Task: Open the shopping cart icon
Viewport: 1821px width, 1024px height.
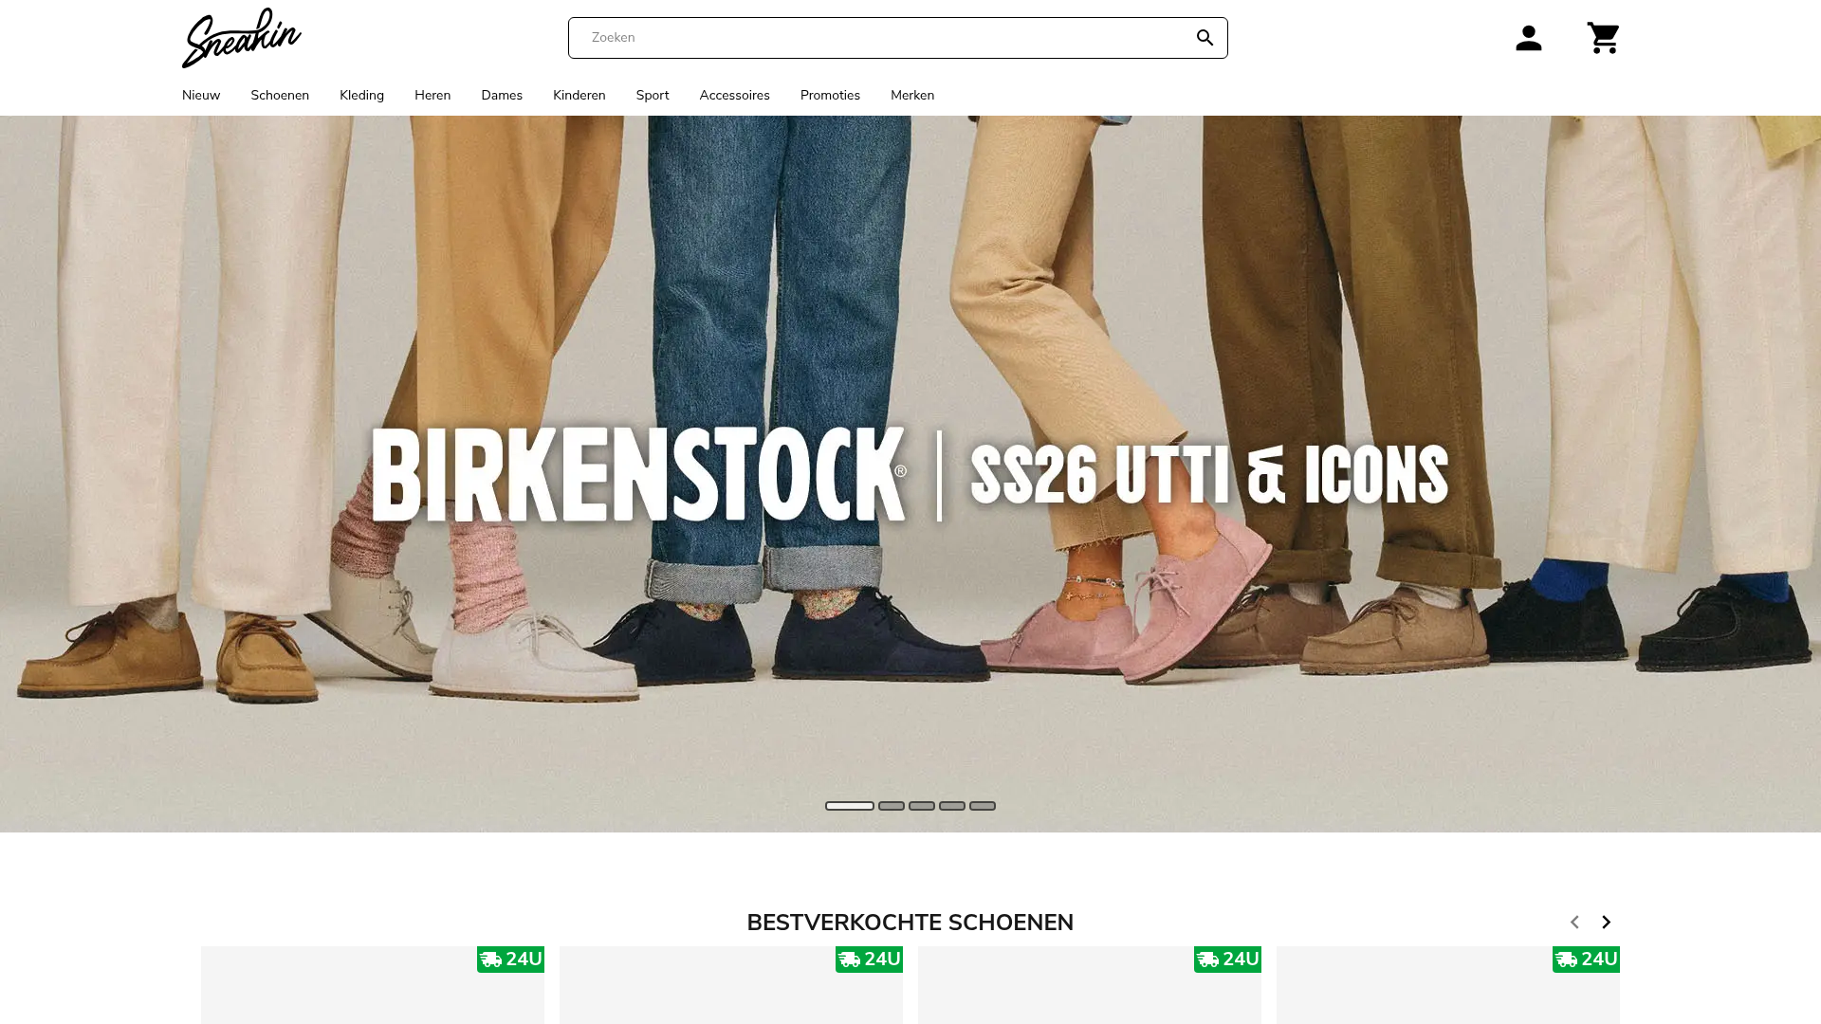Action: (1603, 38)
